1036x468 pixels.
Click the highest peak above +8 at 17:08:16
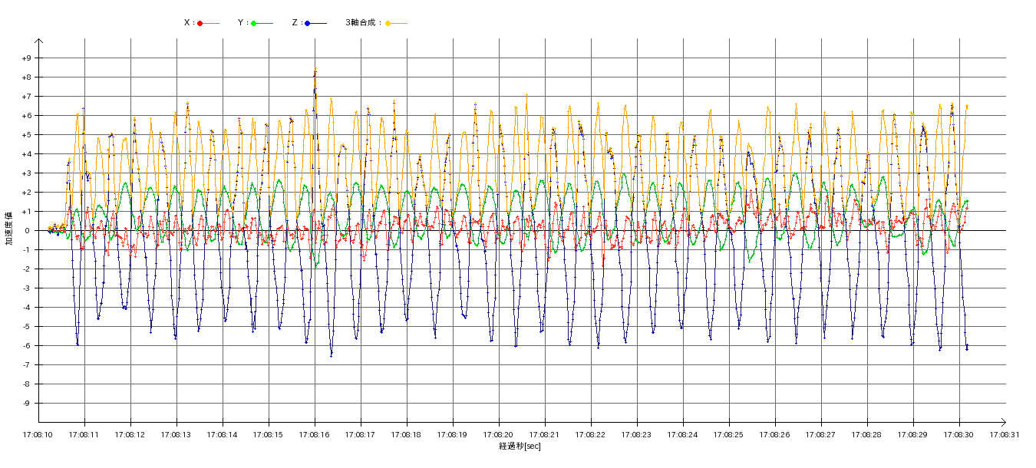point(315,70)
